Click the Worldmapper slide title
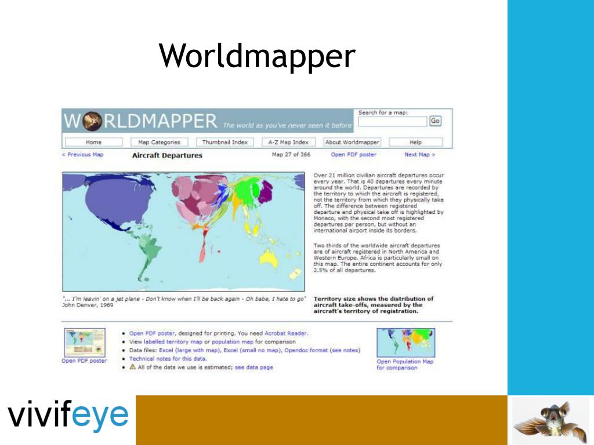The height and width of the screenshot is (445, 594). [257, 56]
